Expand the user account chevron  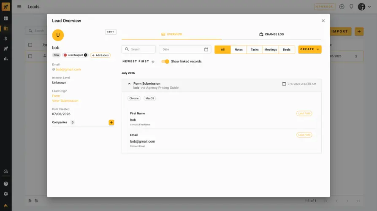pos(369,7)
